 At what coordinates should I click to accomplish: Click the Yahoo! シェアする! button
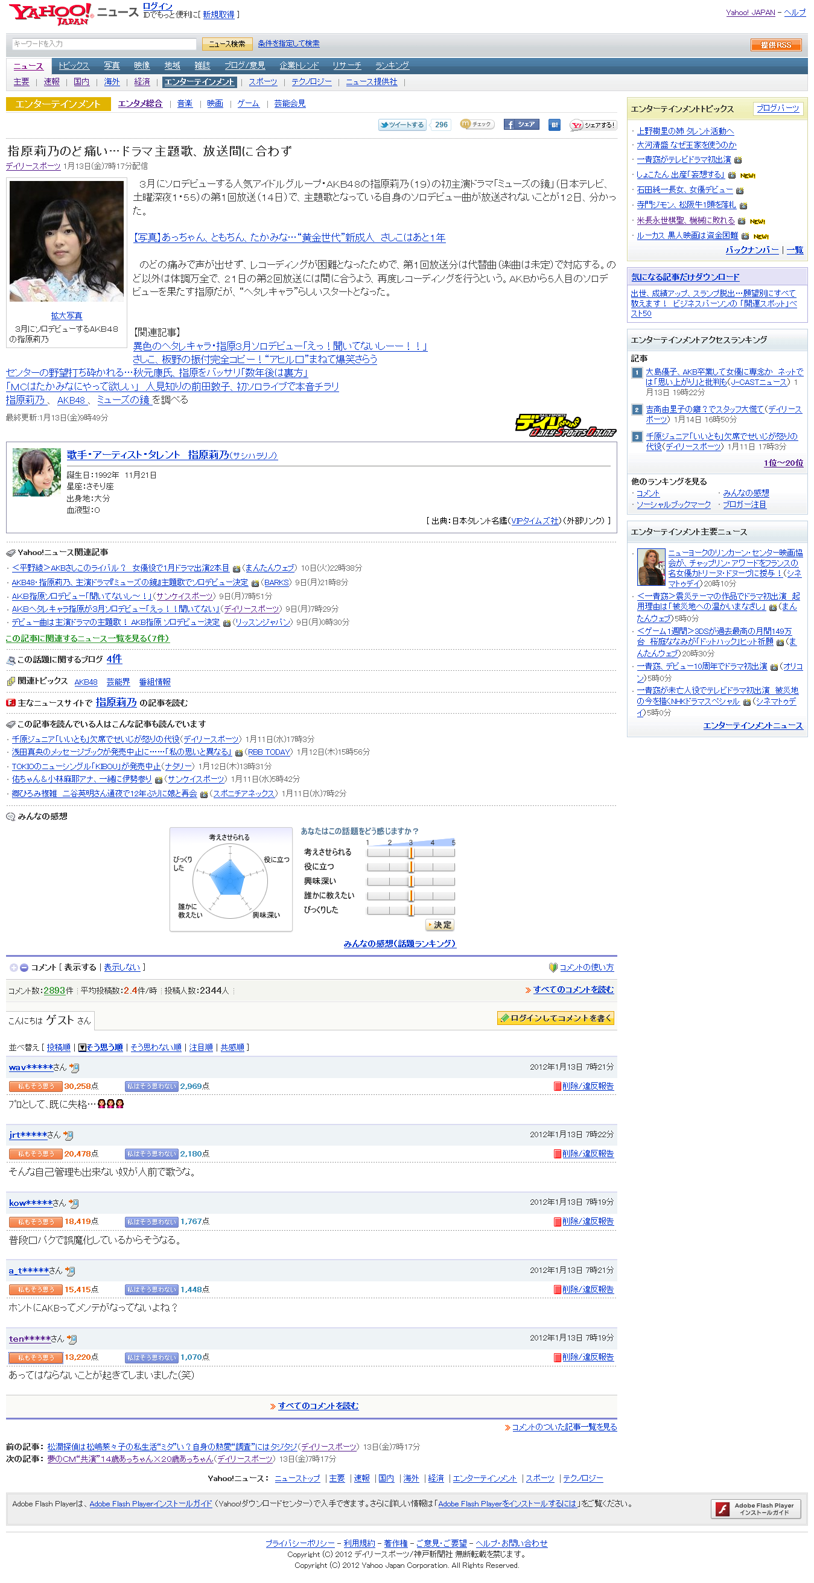(593, 125)
